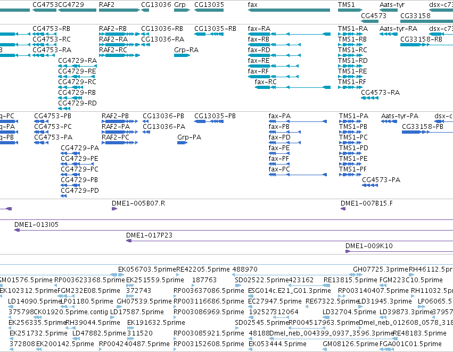Viewport: 453px width, 352px height.
Task: Click protein Grp-PA
Action: (189, 137)
